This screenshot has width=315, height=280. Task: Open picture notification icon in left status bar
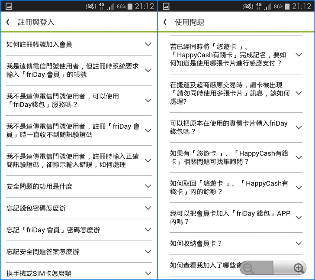point(9,6)
